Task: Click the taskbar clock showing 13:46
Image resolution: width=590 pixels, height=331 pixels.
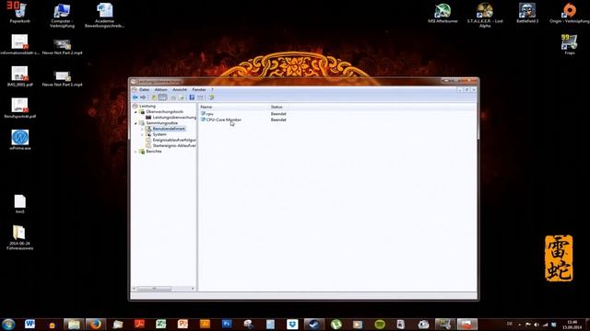Action: point(572,325)
